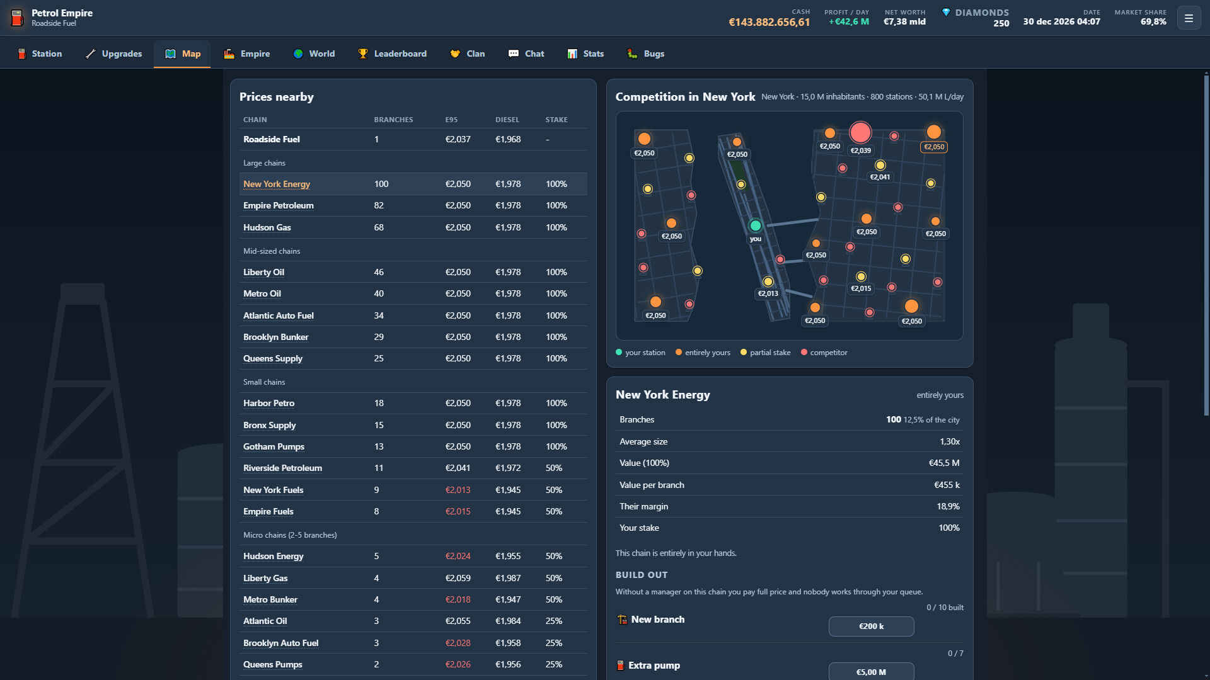Buy a New branch for €200 k
Viewport: 1210px width, 680px height.
point(871,626)
